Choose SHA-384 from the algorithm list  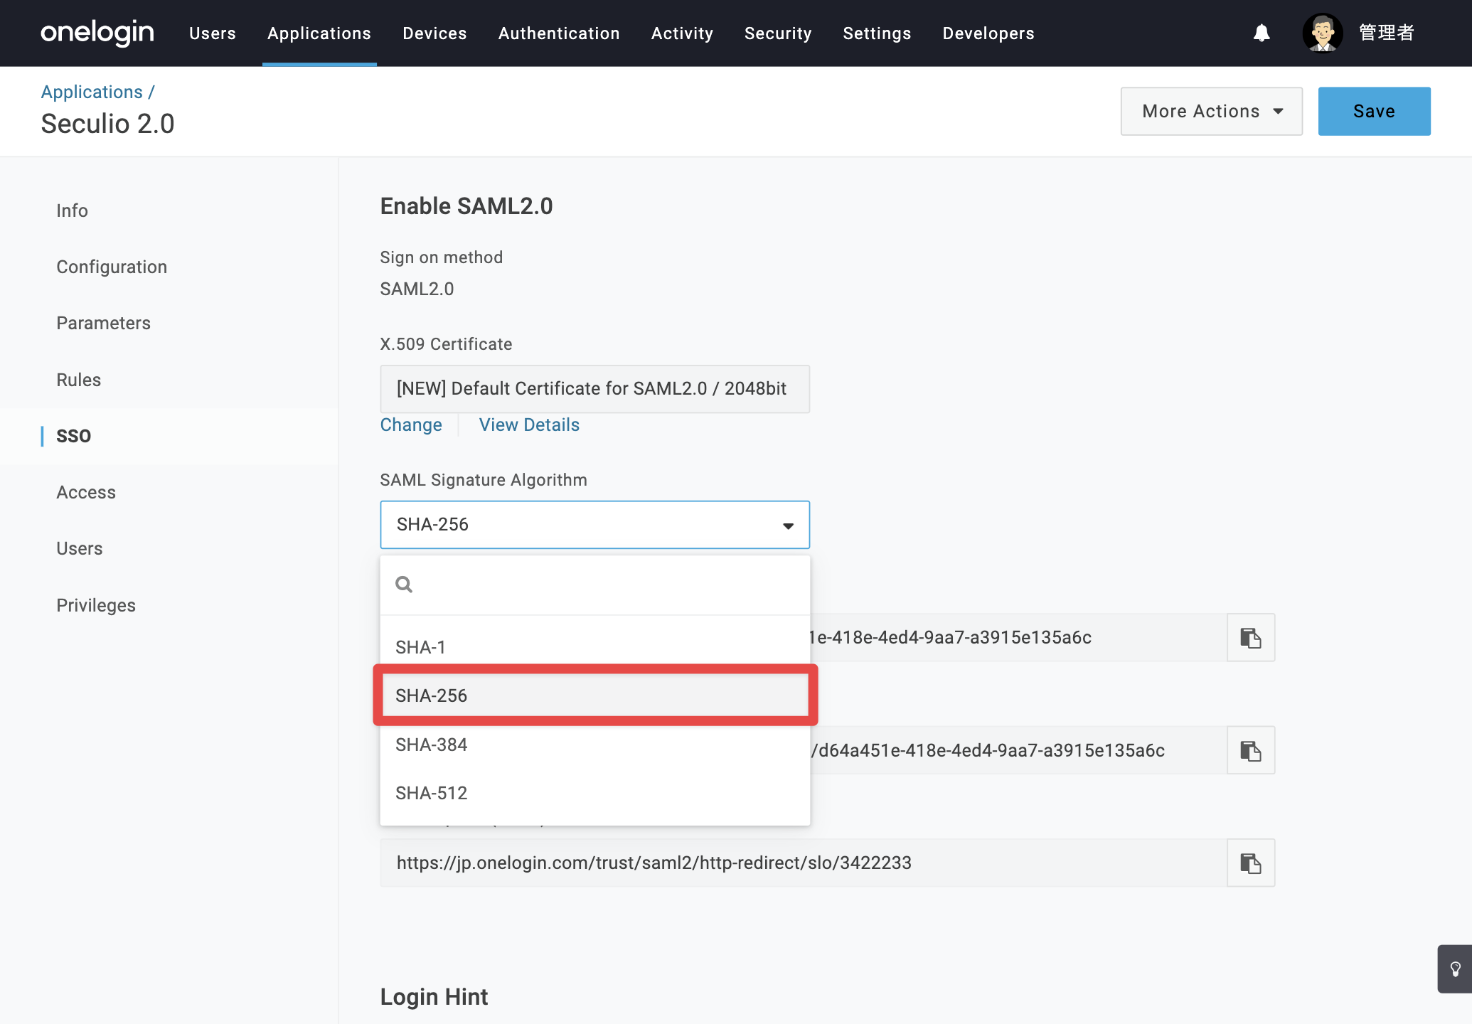pyautogui.click(x=595, y=745)
